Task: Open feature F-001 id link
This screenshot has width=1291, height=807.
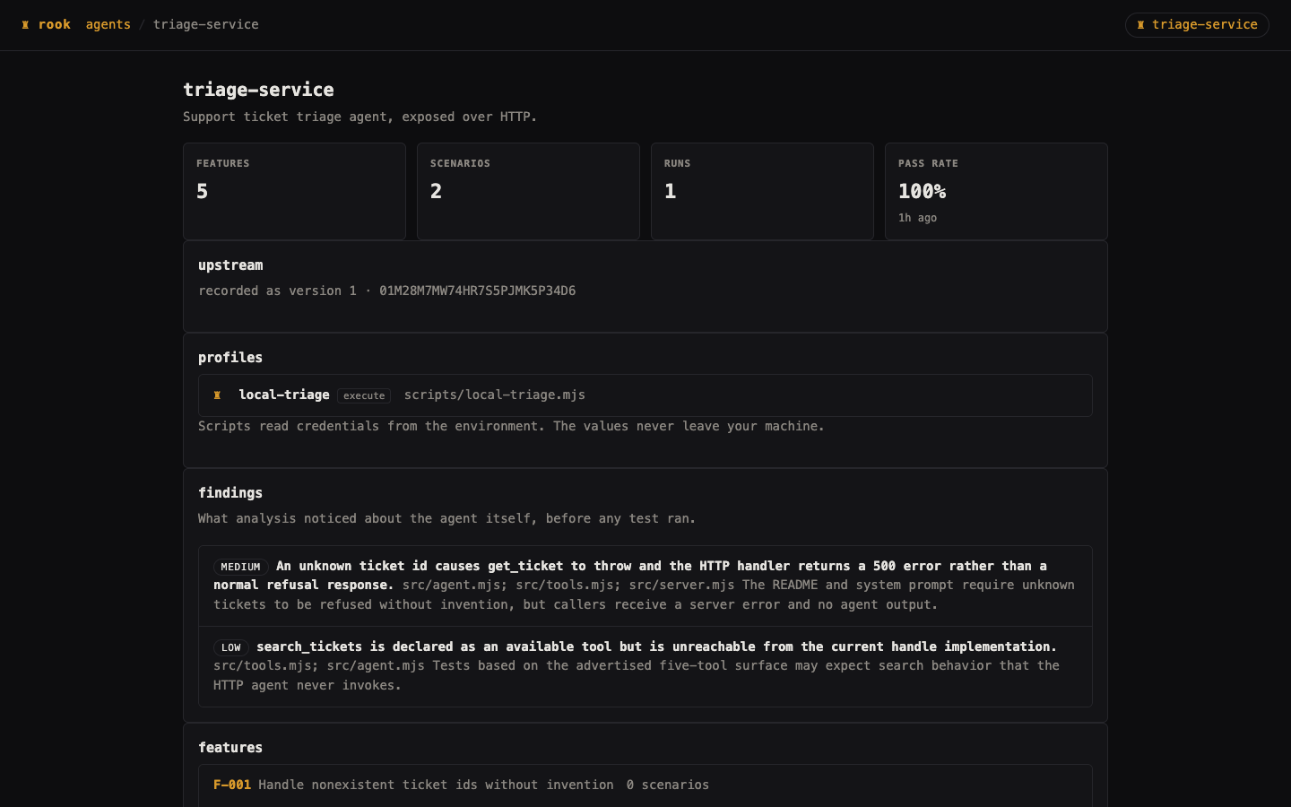Action: click(232, 785)
